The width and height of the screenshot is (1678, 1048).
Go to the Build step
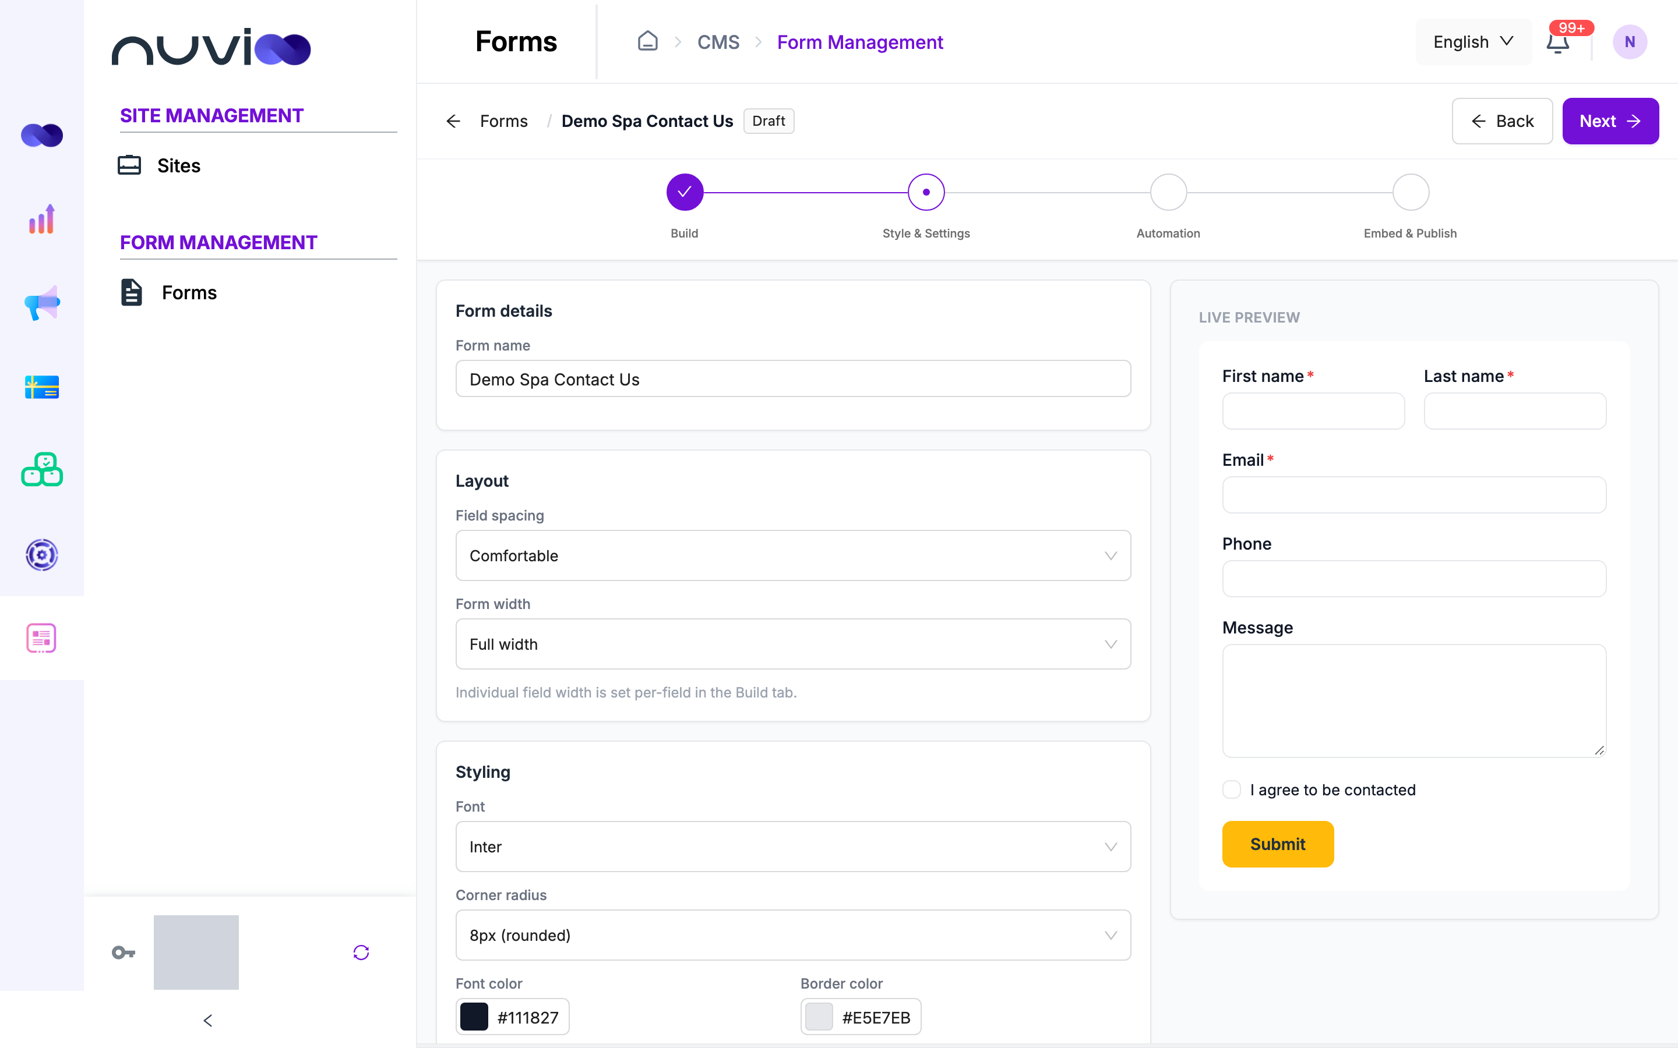point(685,192)
